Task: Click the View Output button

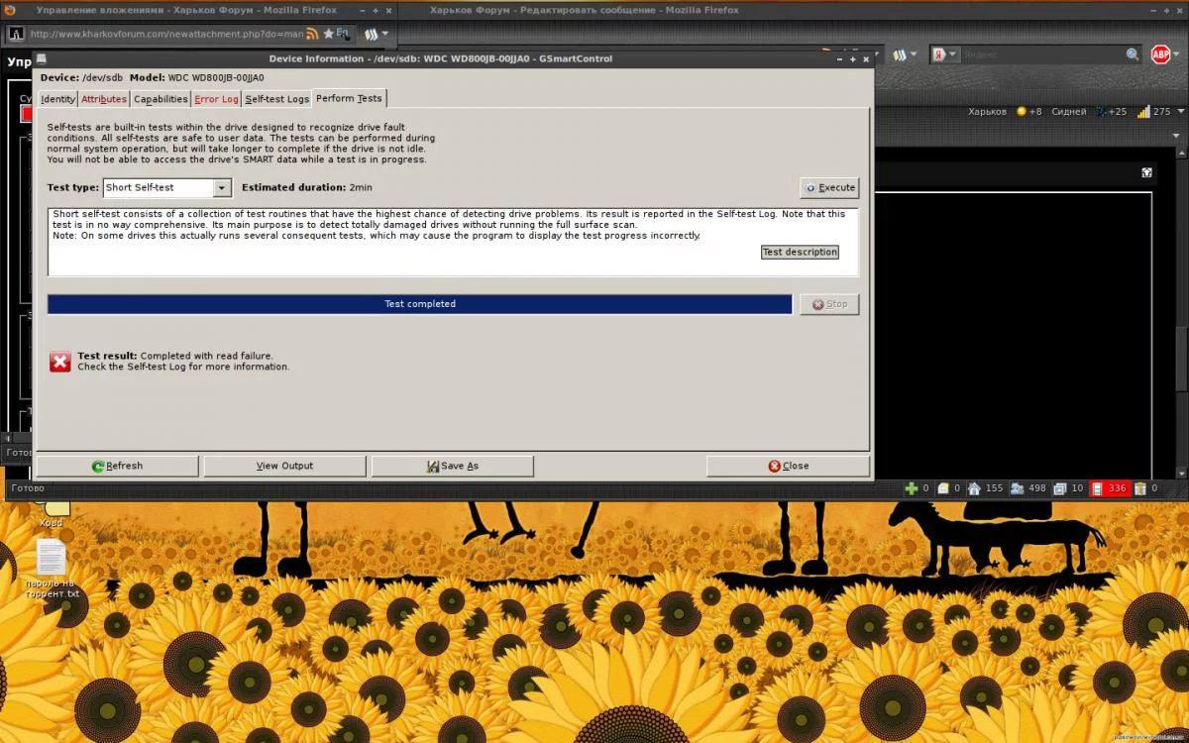Action: click(x=284, y=466)
